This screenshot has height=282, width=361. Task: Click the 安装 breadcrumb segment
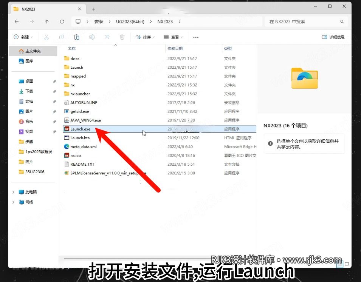tap(99, 22)
